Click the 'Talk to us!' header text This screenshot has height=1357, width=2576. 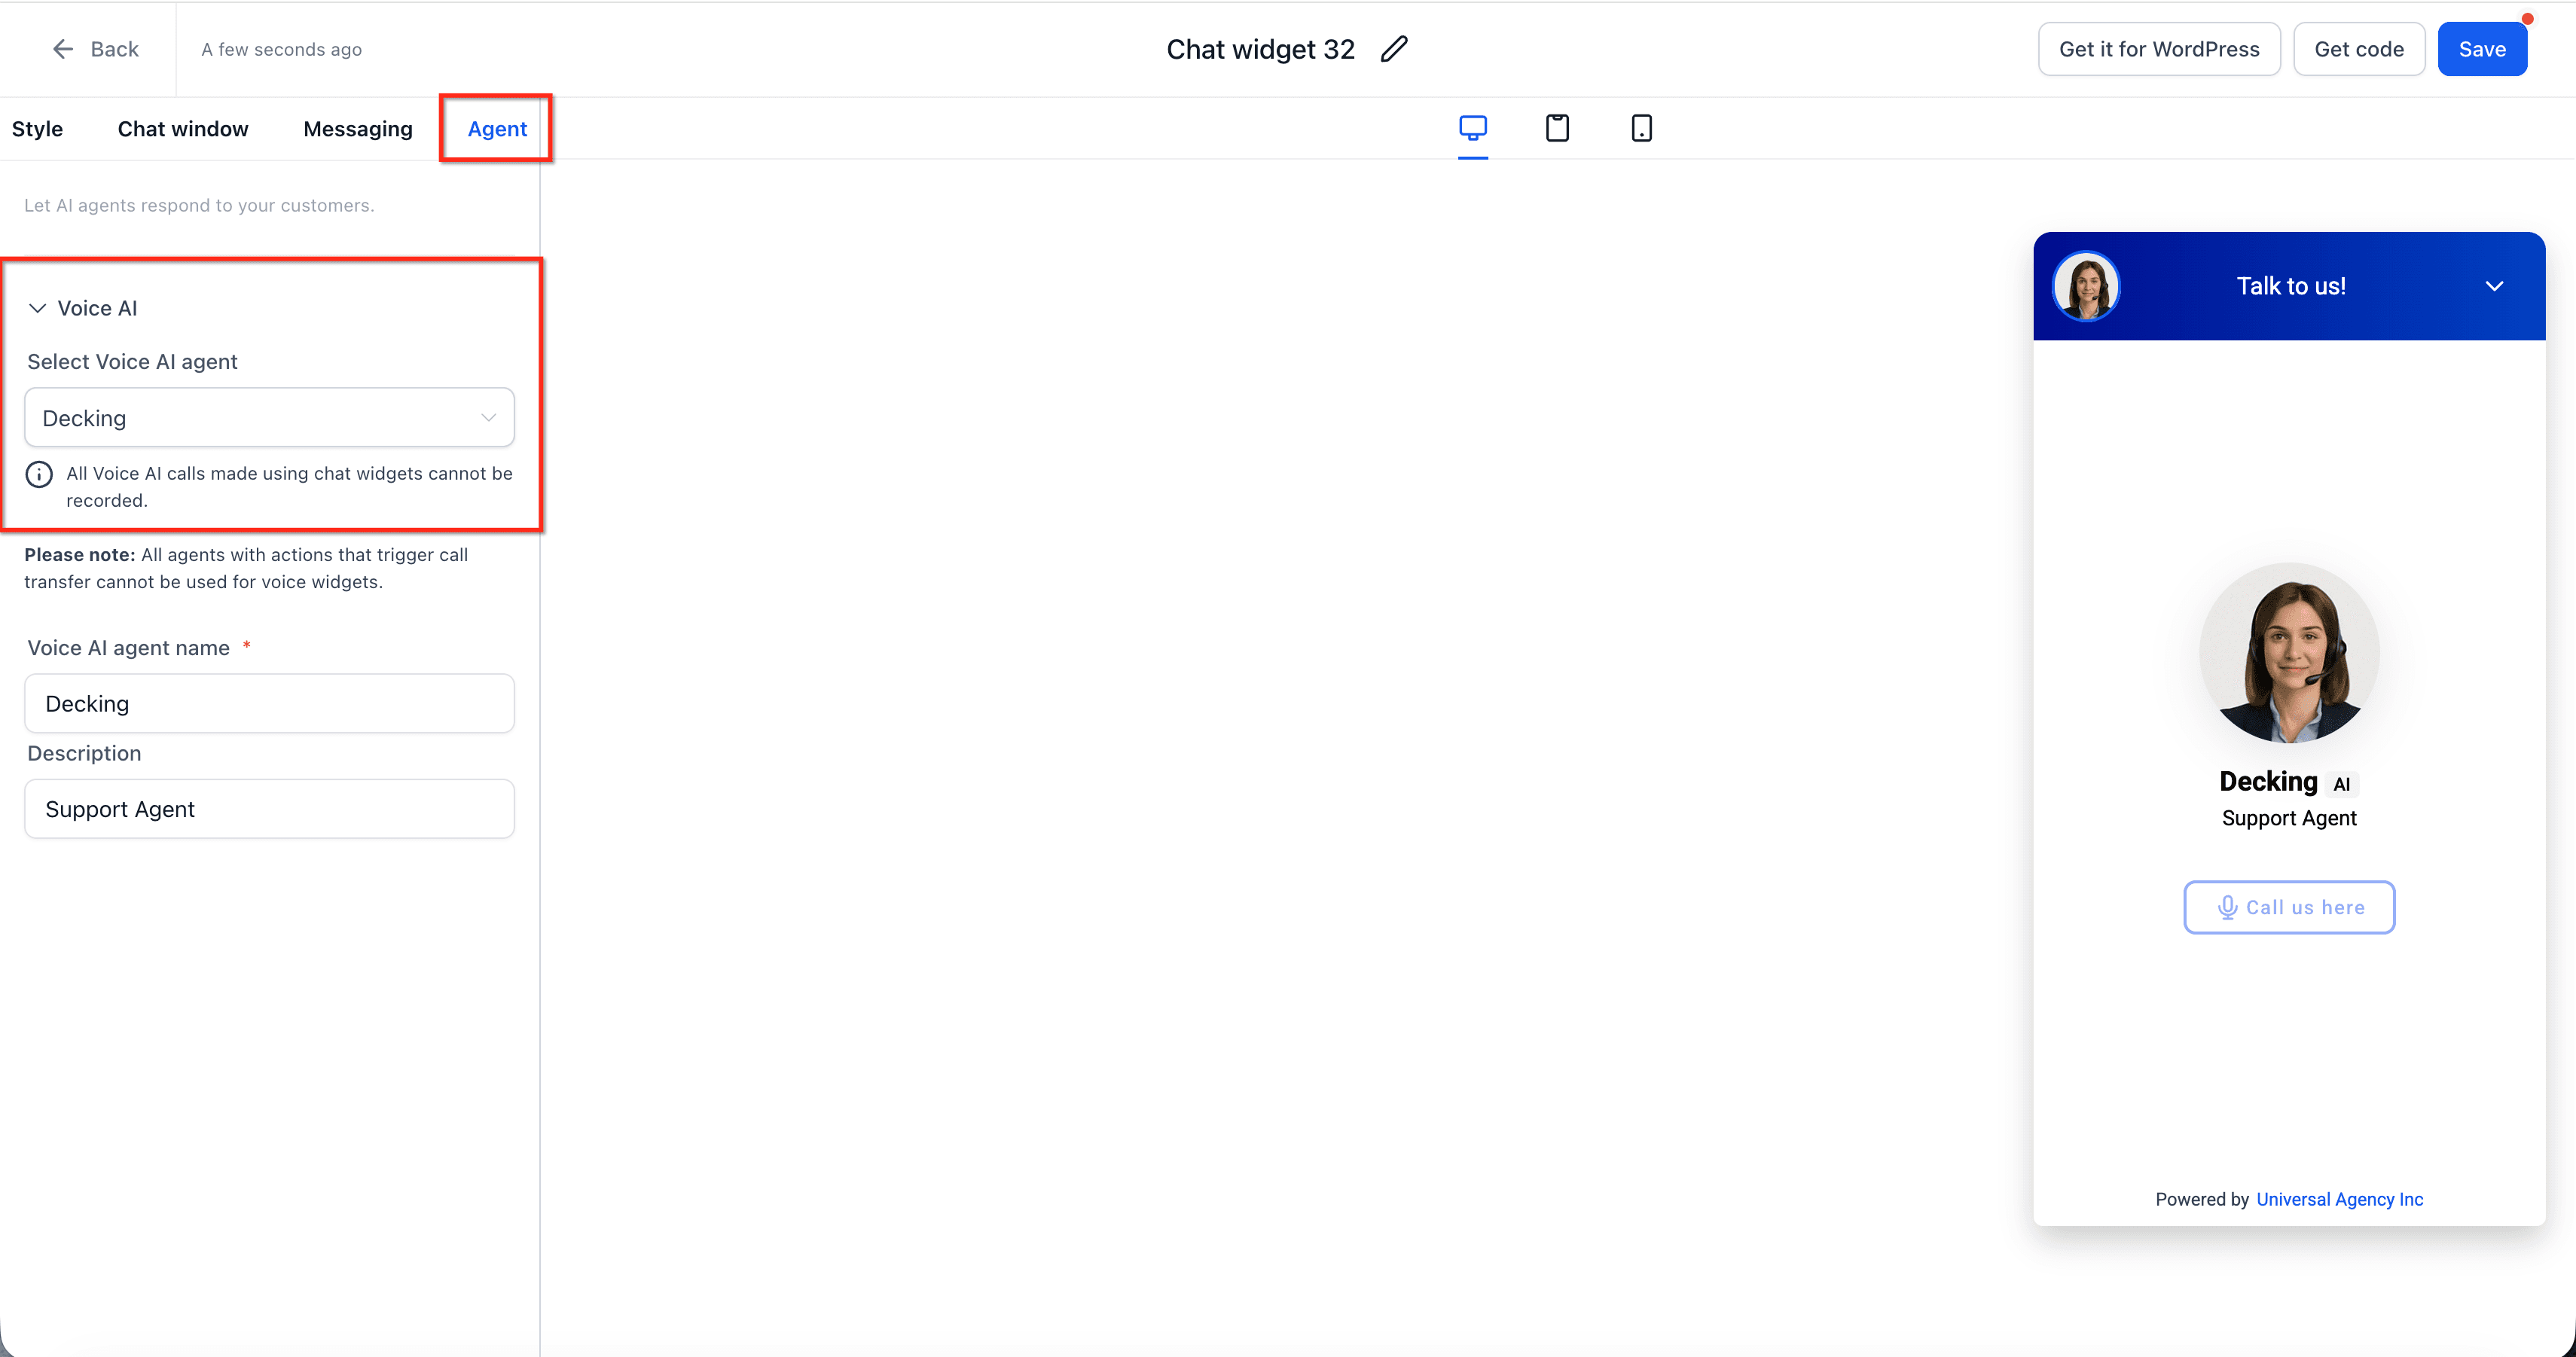click(2290, 286)
